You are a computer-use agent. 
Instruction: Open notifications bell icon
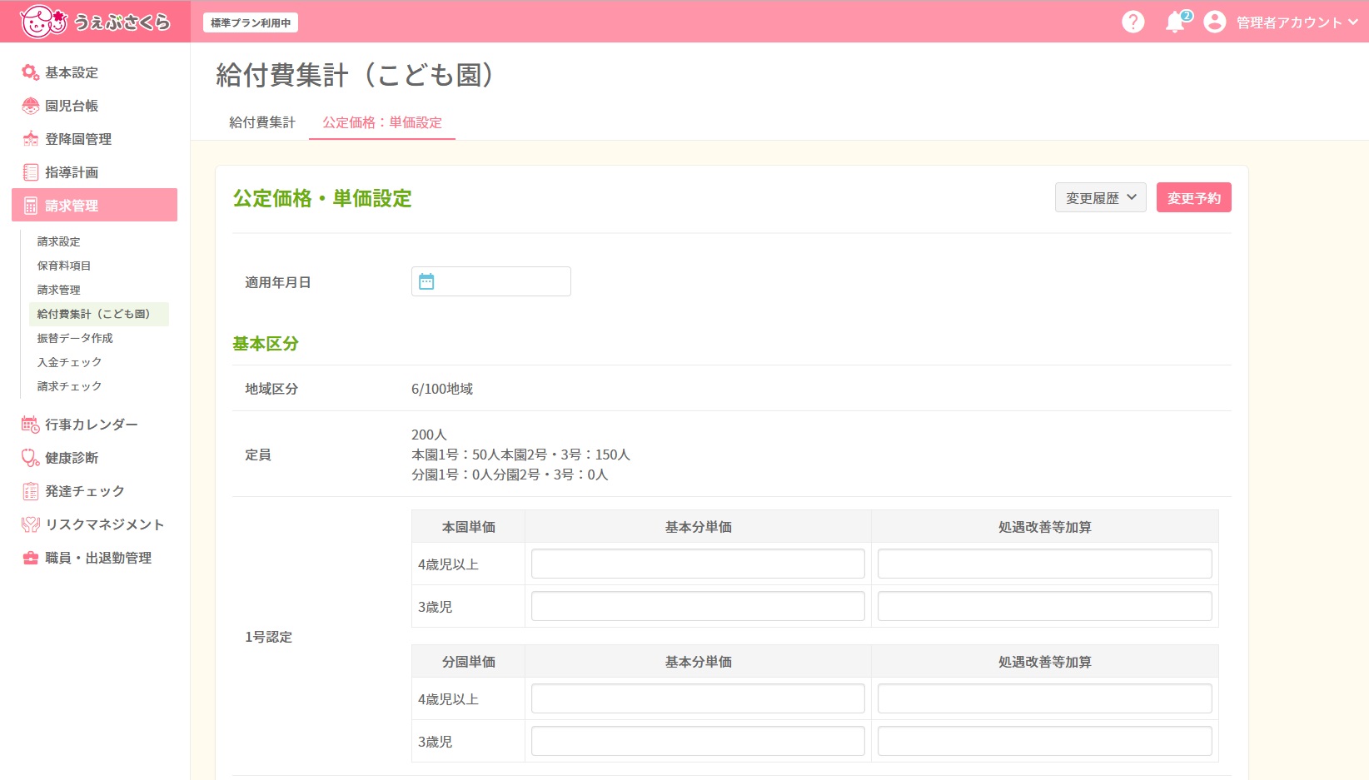coord(1176,22)
